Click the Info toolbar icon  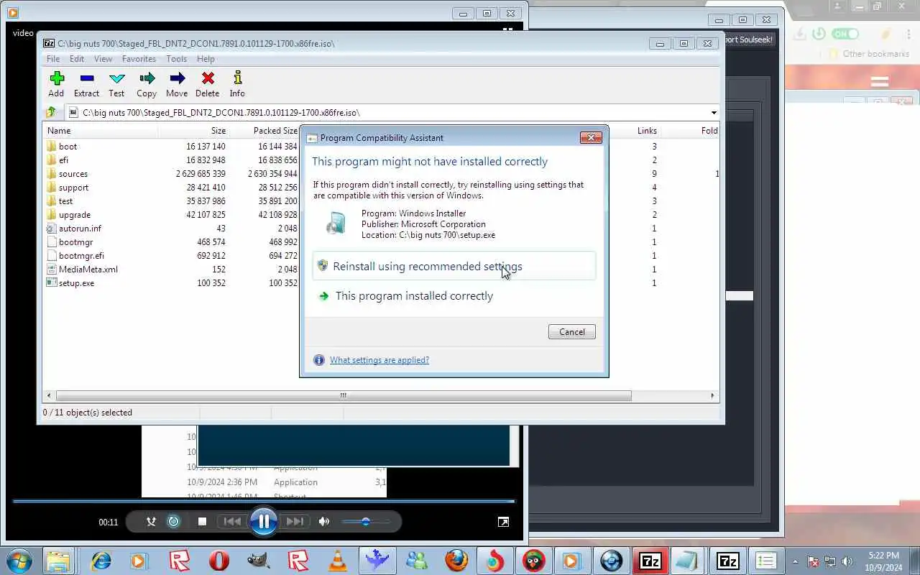click(x=237, y=83)
